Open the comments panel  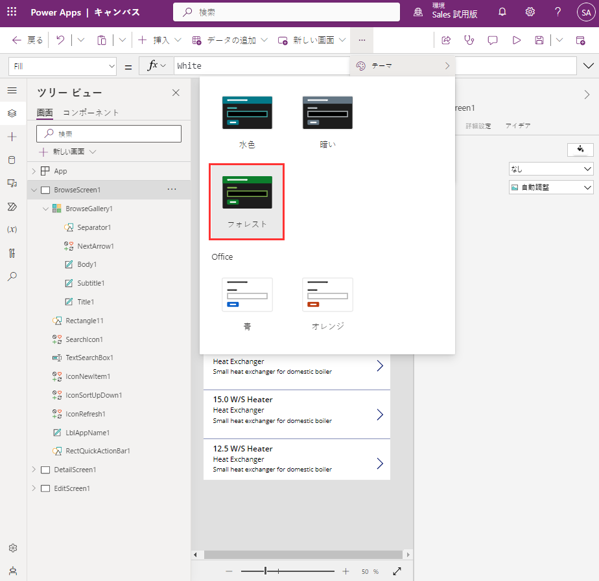click(493, 40)
